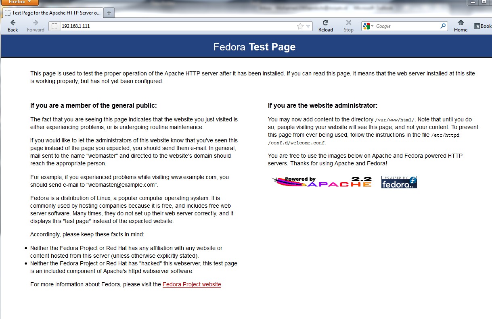Image resolution: width=492 pixels, height=319 pixels.
Task: Click the Forward arrow button
Action: [36, 26]
